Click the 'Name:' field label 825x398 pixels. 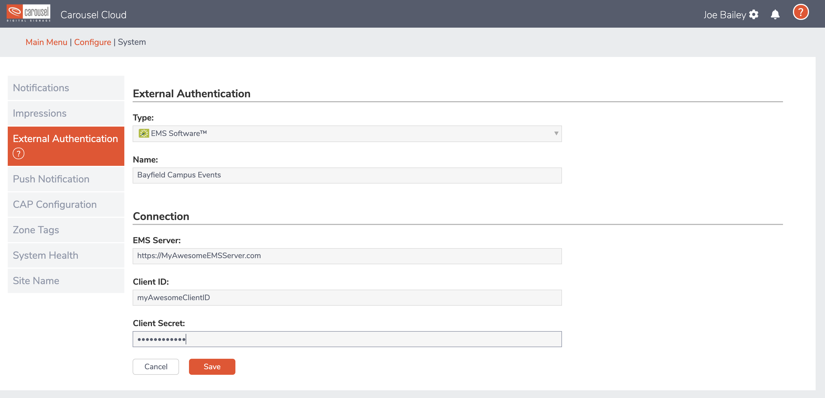tap(145, 159)
